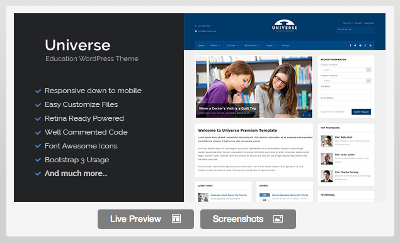Click Prof. Victor Johns's photo
Screen dimensions: 400x244
(x=327, y=158)
